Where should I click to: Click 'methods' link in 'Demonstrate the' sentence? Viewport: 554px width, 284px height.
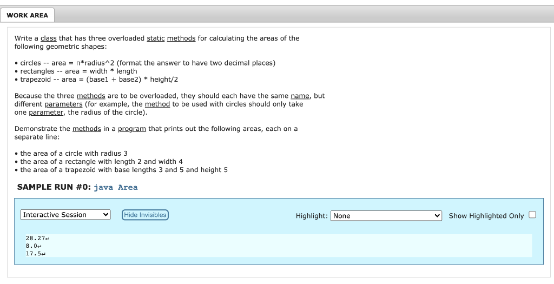[x=87, y=129]
